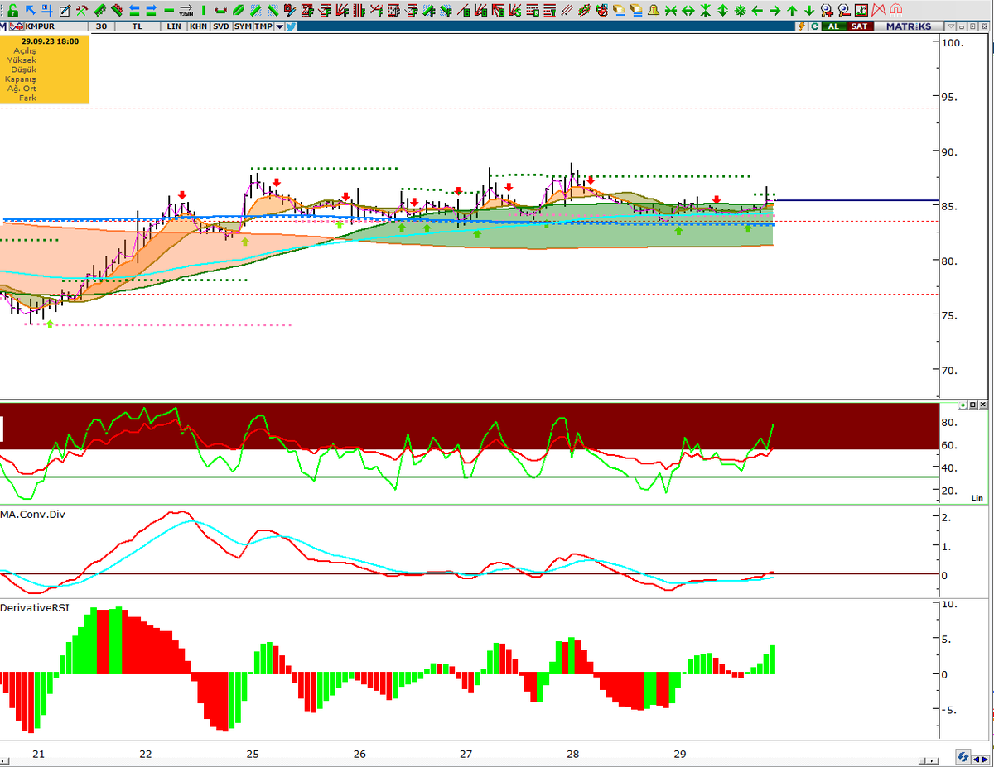Click the 29.09.23 18:00 date header

50,41
